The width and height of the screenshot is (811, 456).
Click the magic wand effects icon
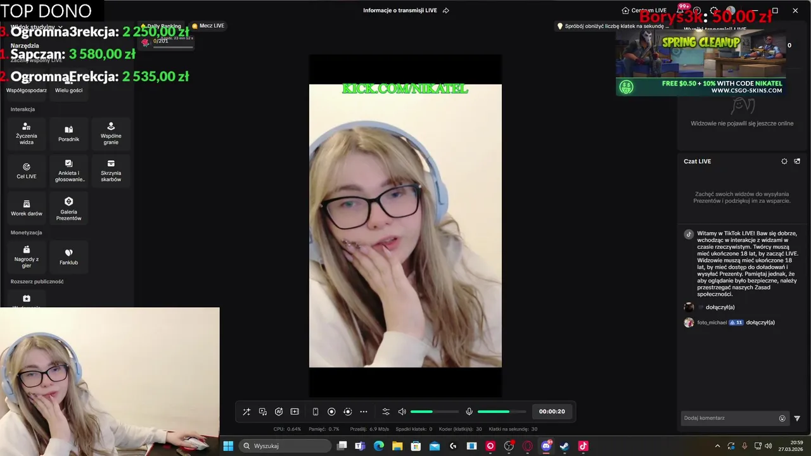point(246,412)
